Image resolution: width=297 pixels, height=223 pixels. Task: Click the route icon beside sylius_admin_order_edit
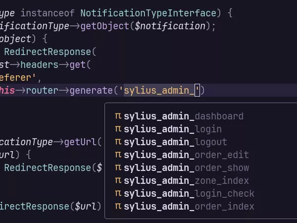(x=118, y=155)
